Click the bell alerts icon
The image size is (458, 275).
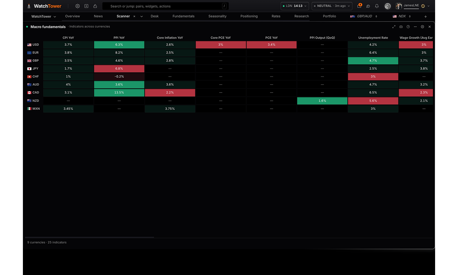click(377, 6)
